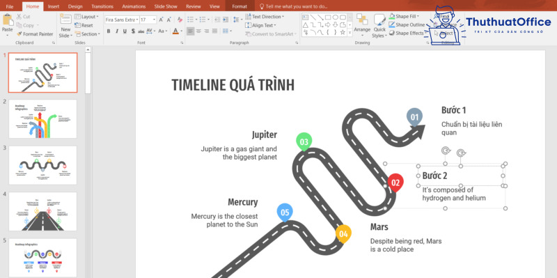Switch to the Transitions tab
Viewport: 557px width, 278px height.
point(102,6)
